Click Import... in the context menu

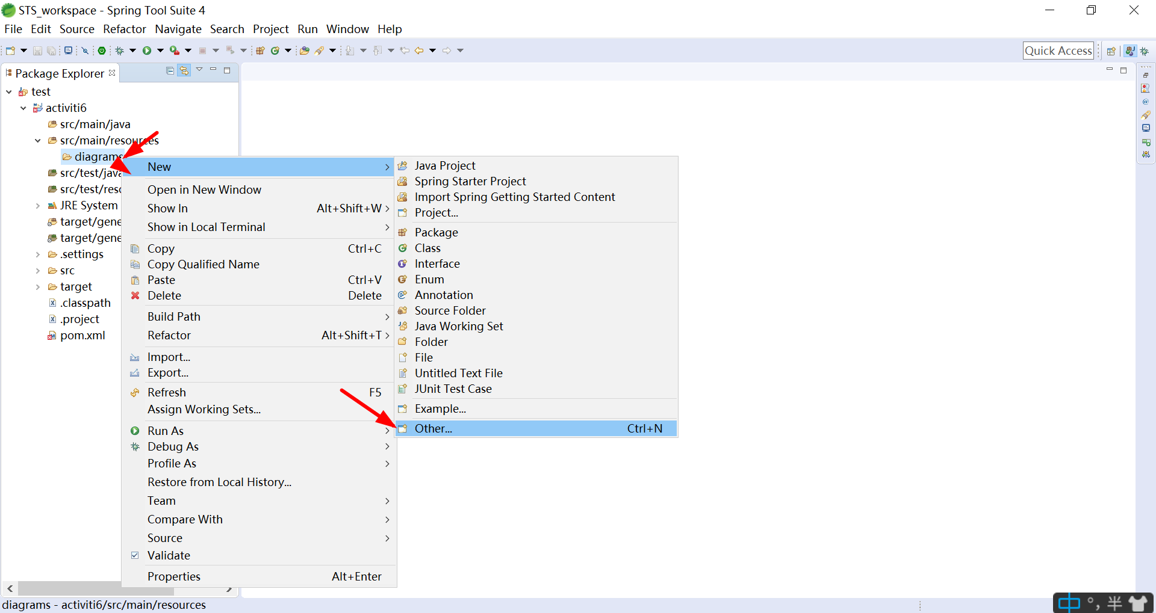click(x=259, y=357)
